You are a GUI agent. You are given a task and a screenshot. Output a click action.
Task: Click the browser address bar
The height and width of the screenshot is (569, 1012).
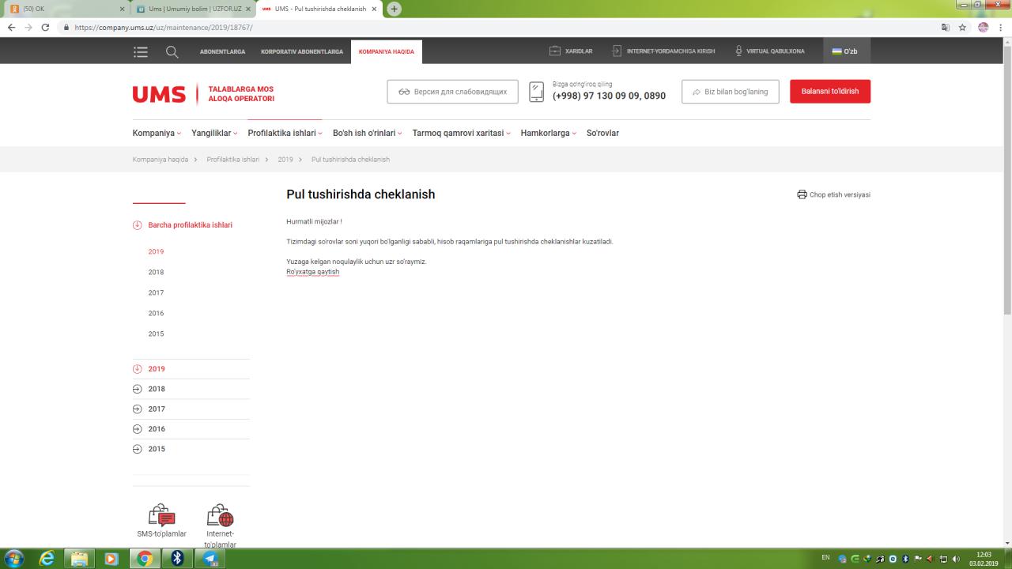pyautogui.click(x=474, y=27)
